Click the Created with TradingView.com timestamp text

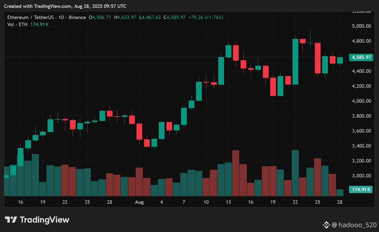coord(65,6)
